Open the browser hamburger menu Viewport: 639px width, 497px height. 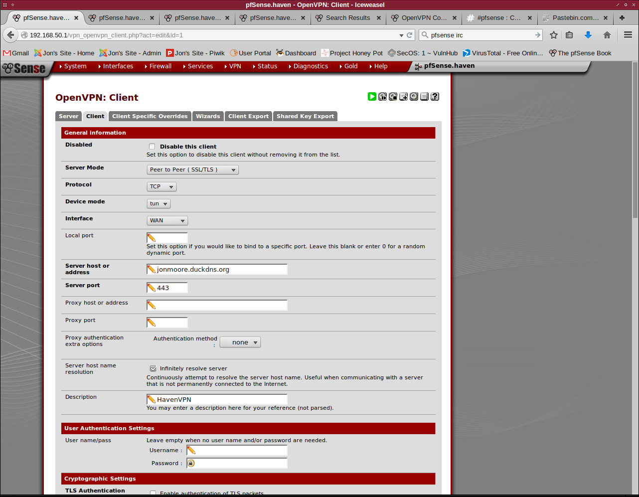tap(628, 35)
